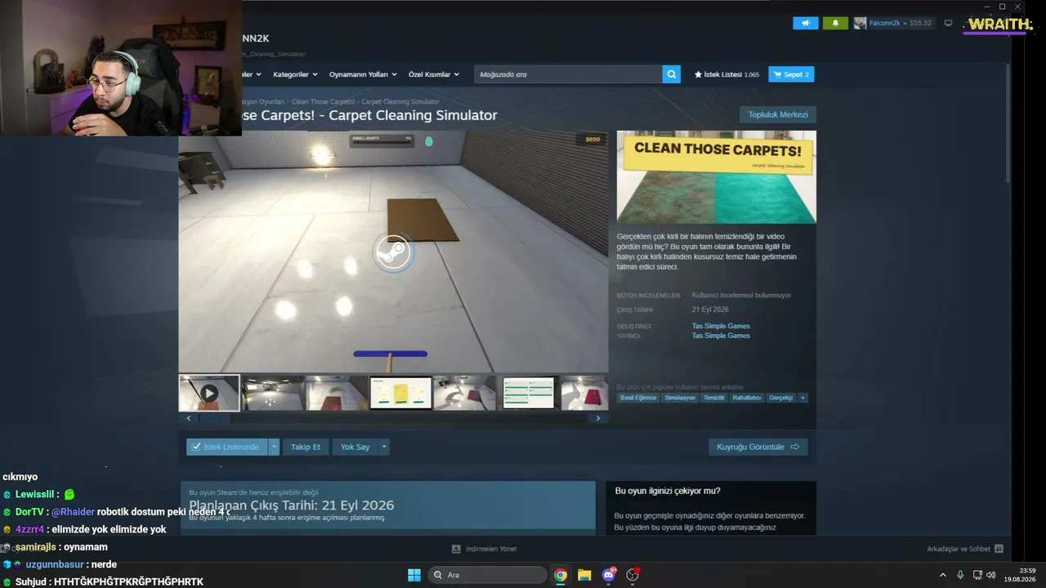
Task: Open Discord from taskbar
Action: [609, 575]
